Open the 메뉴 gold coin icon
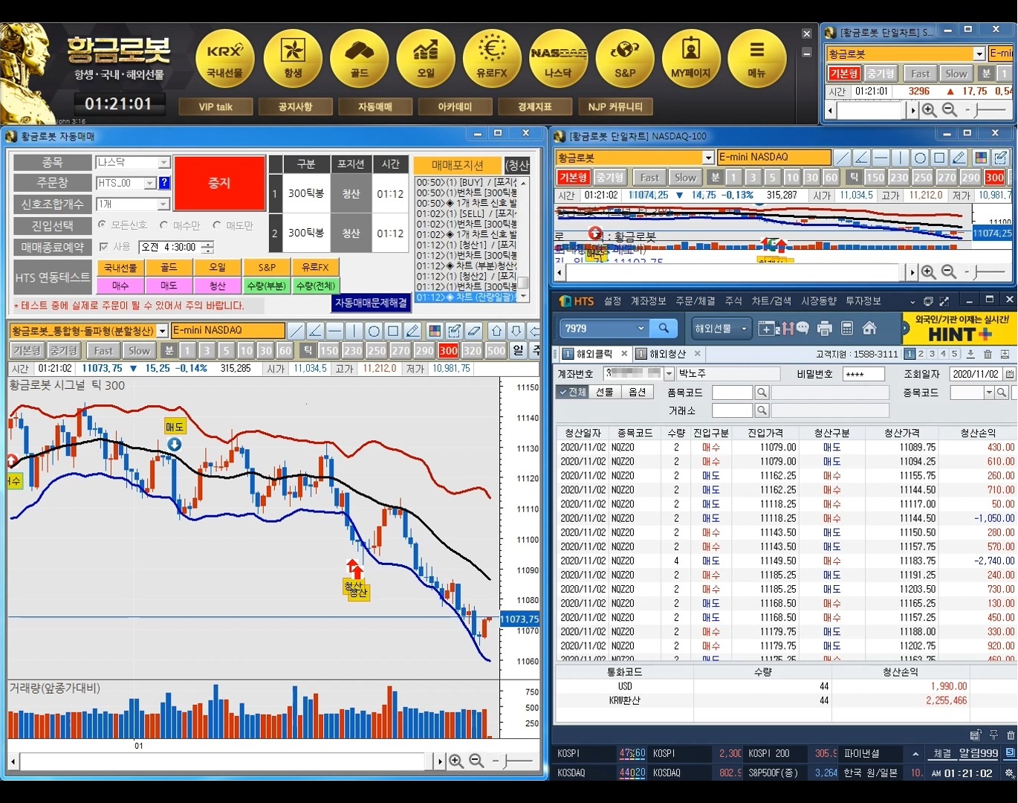 pos(756,59)
